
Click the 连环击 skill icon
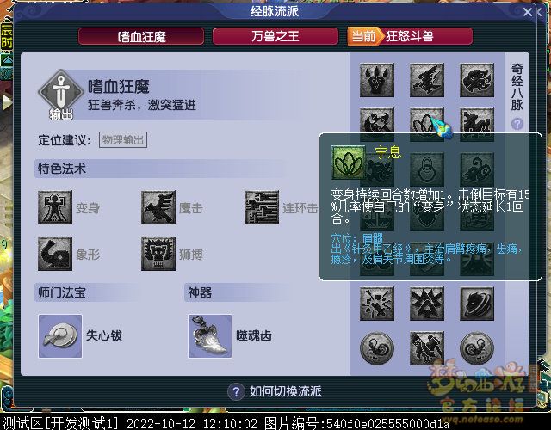pyautogui.click(x=262, y=208)
